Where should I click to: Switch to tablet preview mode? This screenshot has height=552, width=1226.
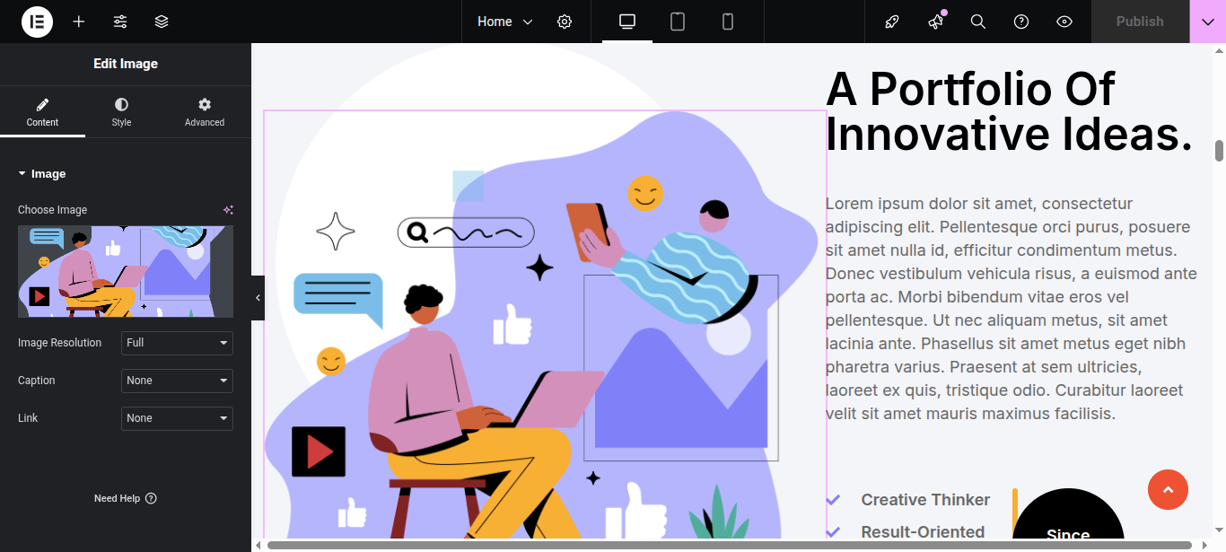pyautogui.click(x=678, y=22)
